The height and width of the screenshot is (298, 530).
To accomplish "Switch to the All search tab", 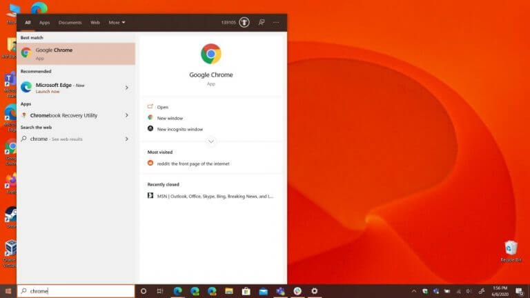I will [x=28, y=22].
